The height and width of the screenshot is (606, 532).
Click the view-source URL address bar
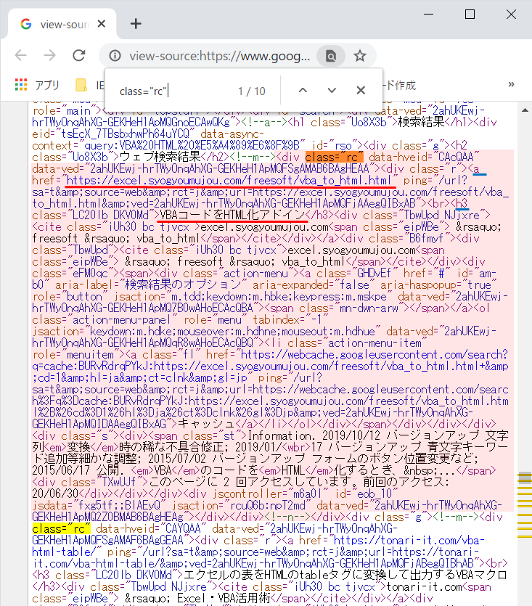[x=220, y=57]
